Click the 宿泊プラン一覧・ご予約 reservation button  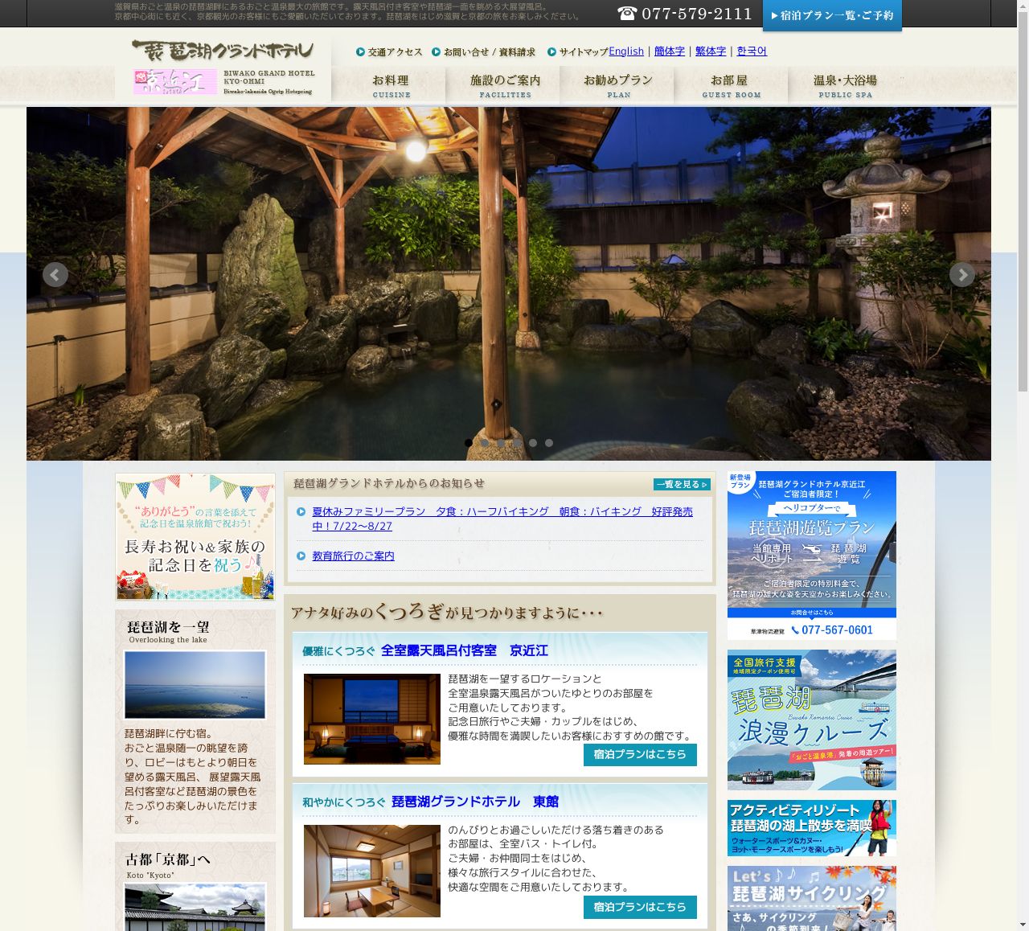click(832, 15)
